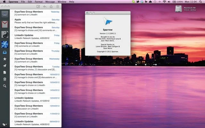Open the Message menu

(x=50, y=2)
